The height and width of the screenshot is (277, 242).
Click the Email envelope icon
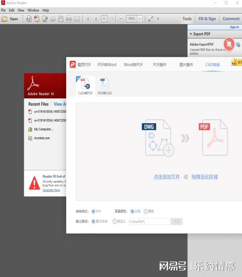pos(77,19)
